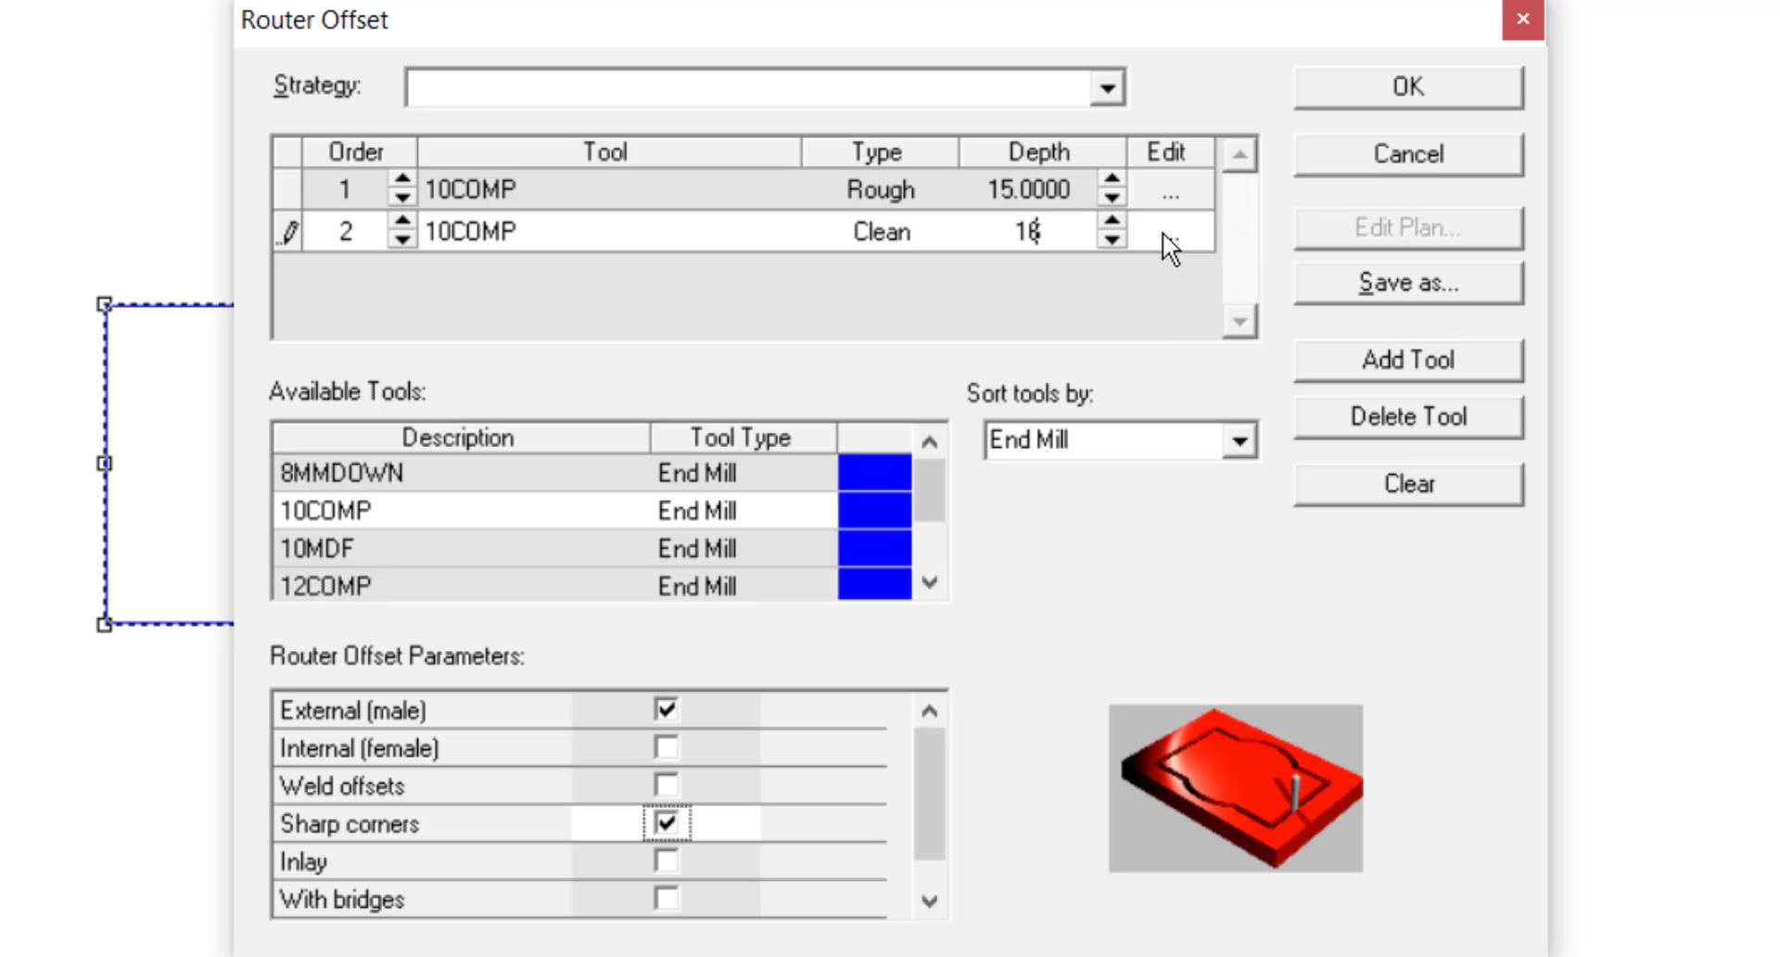Click the Save as... button
Screen dimensions: 1780x957
(1408, 283)
